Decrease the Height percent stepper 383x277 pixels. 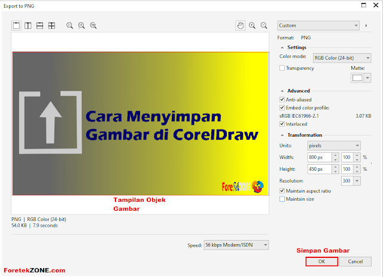coord(357,171)
